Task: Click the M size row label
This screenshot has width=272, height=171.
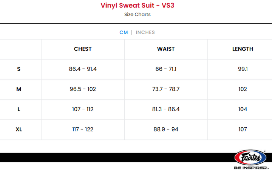Action: (19, 89)
